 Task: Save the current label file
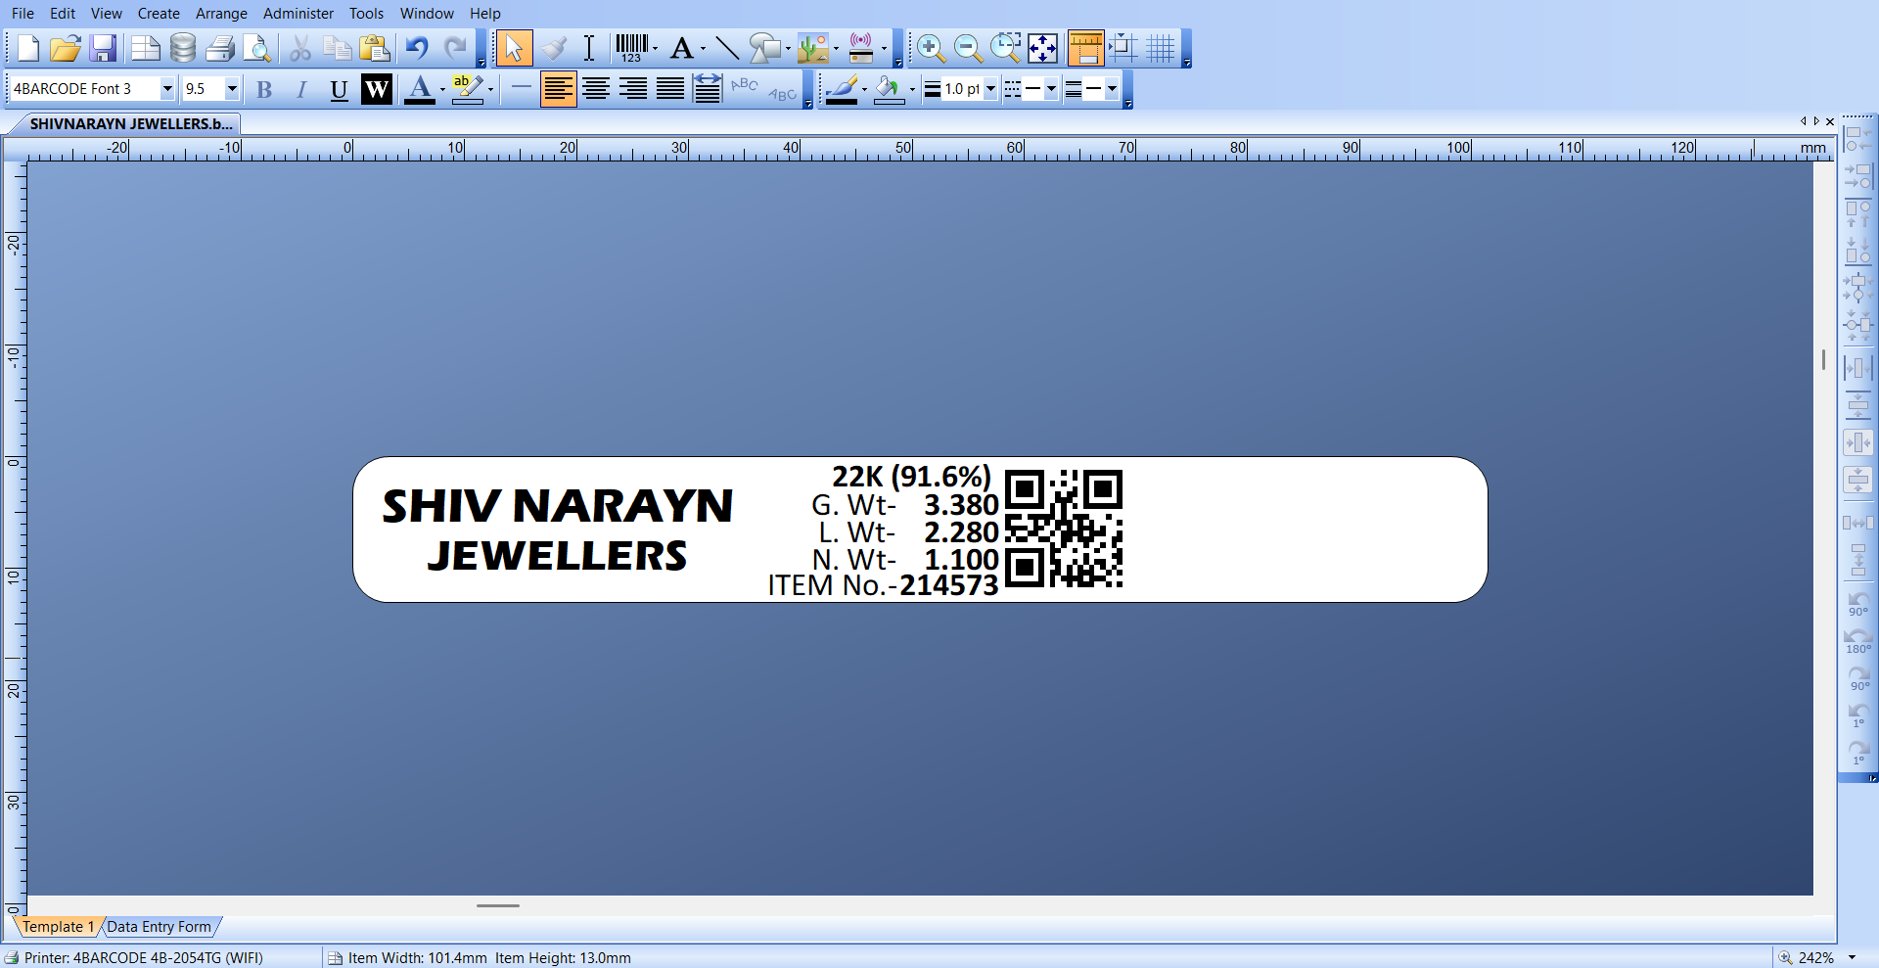pos(103,48)
